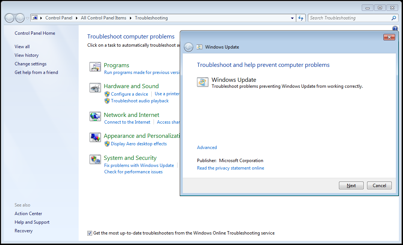Open the blue help question mark icon
Image resolution: width=403 pixels, height=245 pixels.
pos(395,28)
